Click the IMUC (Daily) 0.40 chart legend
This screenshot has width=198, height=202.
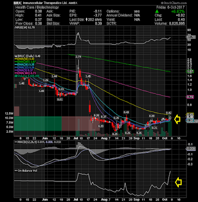click(x=28, y=56)
